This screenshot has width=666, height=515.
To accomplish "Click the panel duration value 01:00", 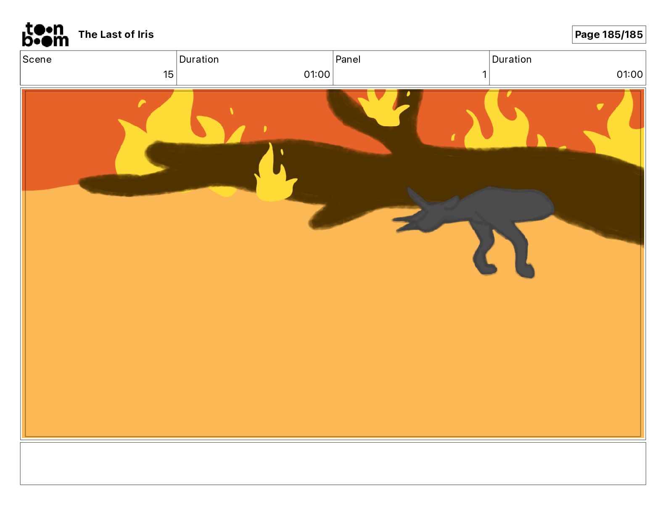I will click(630, 74).
